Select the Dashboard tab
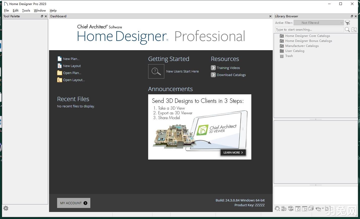This screenshot has width=360, height=219. coord(58,16)
